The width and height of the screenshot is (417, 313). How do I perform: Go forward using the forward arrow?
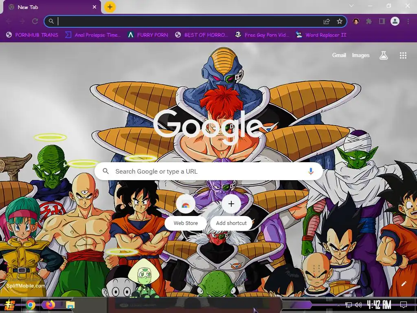pos(22,21)
